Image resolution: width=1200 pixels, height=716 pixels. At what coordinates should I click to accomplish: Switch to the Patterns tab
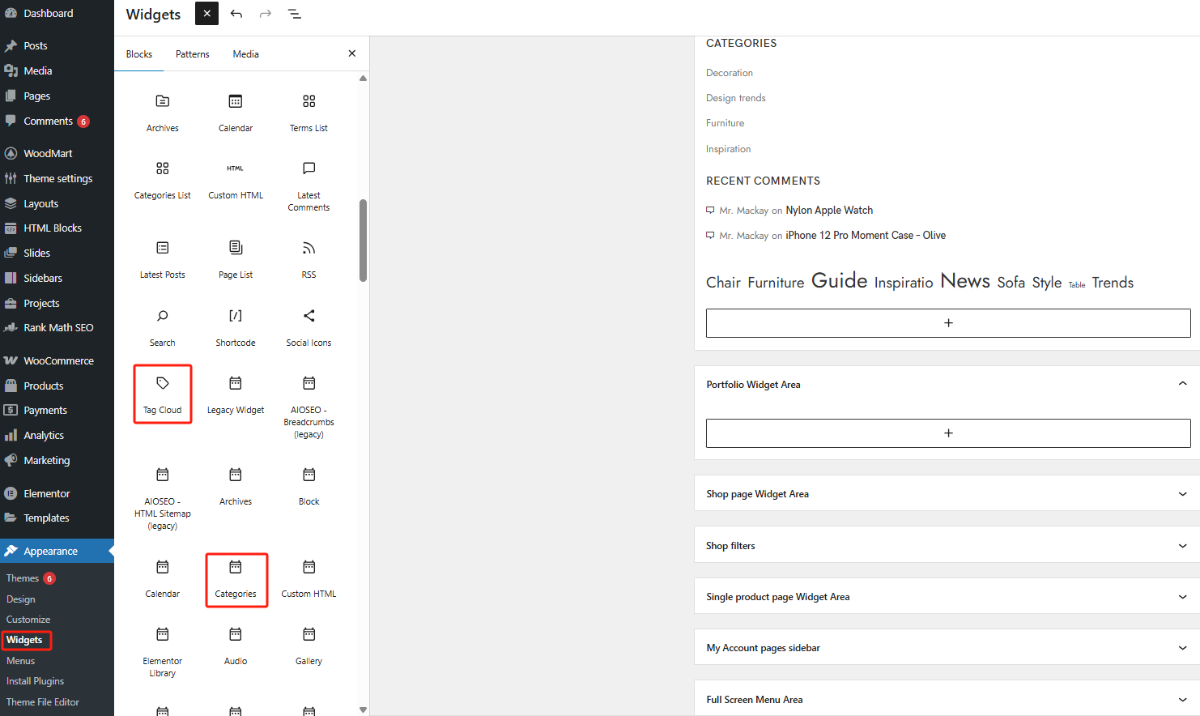point(192,53)
